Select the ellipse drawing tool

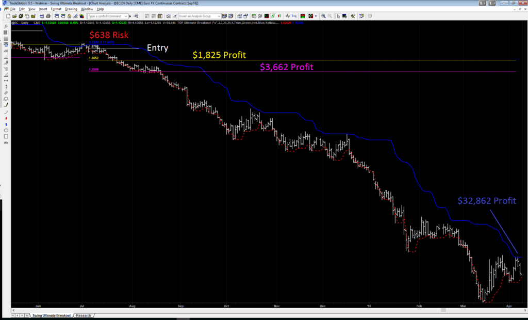pos(6,131)
